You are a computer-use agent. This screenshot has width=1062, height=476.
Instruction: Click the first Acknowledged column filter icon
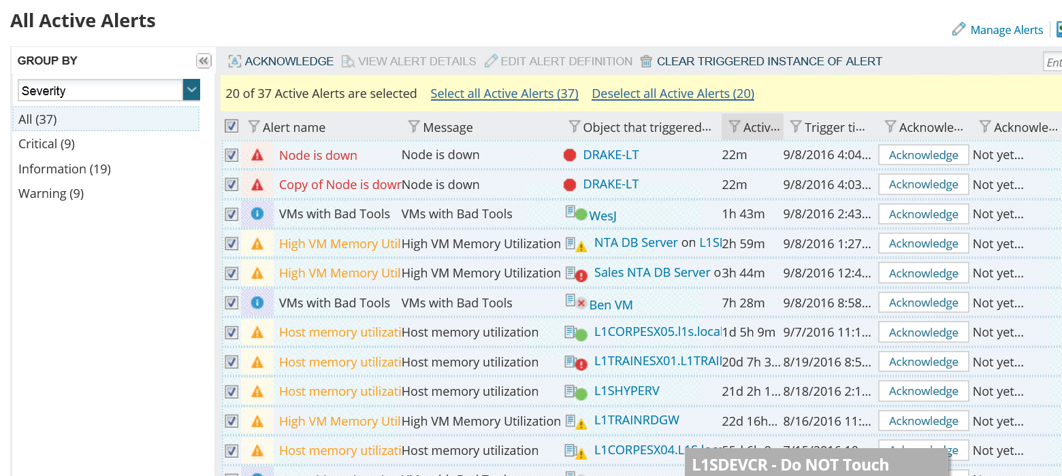pos(890,126)
